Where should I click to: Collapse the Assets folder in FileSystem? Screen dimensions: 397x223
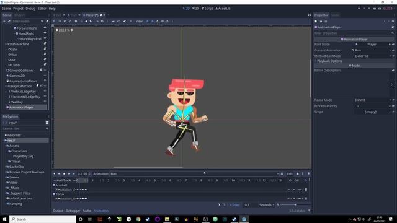click(x=6, y=146)
